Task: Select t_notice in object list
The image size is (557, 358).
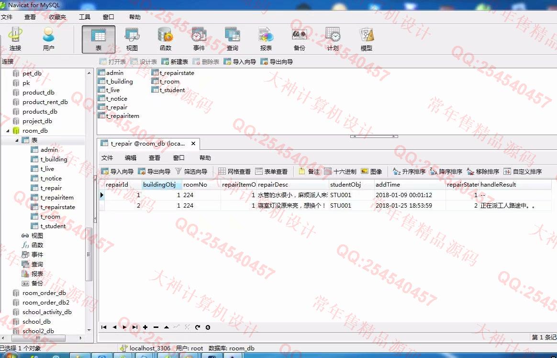Action: 116,98
